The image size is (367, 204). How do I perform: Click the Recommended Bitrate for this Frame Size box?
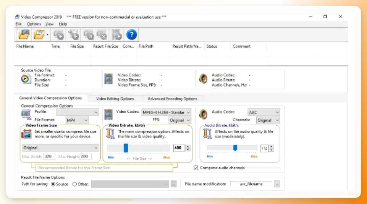pyautogui.click(x=104, y=168)
